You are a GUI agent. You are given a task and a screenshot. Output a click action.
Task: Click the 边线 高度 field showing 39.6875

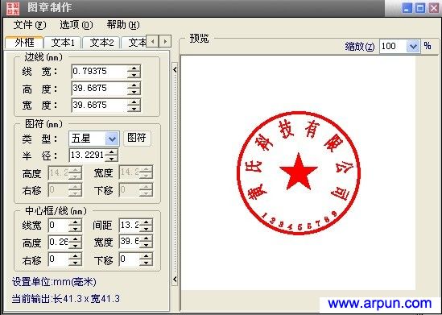pyautogui.click(x=99, y=89)
